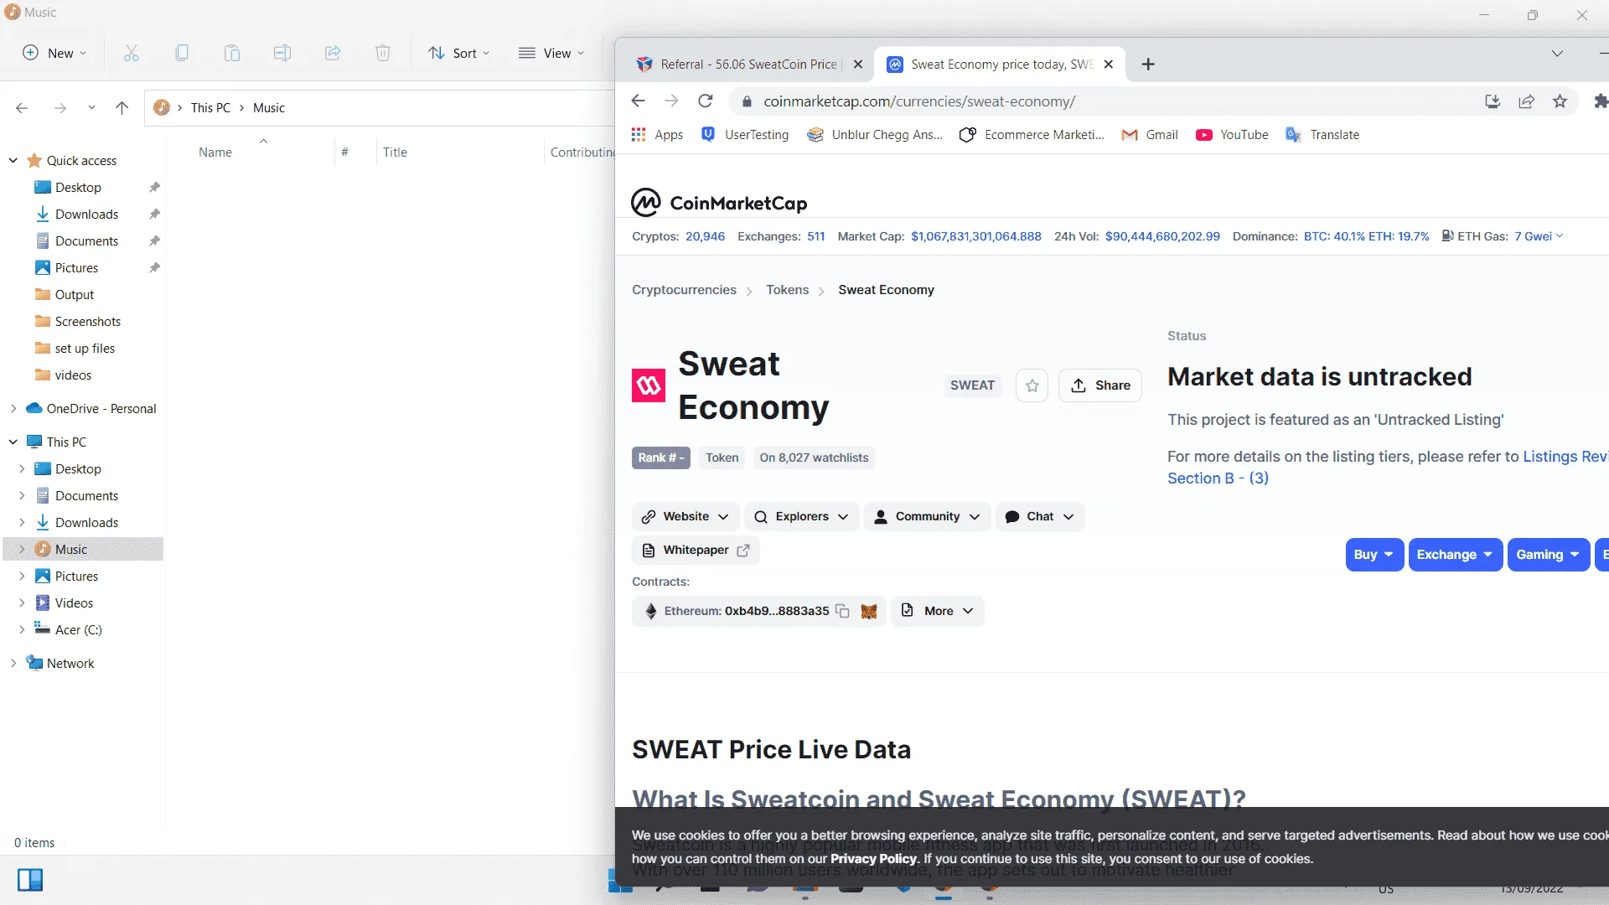This screenshot has width=1609, height=905.
Task: Click the browser back arrow
Action: click(x=639, y=101)
